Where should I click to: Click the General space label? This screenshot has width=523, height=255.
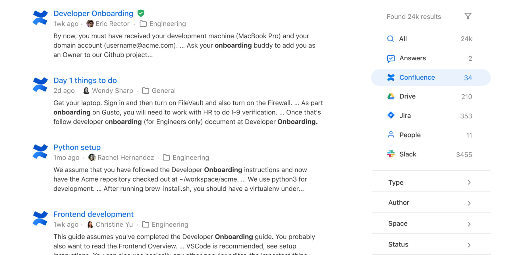164,91
